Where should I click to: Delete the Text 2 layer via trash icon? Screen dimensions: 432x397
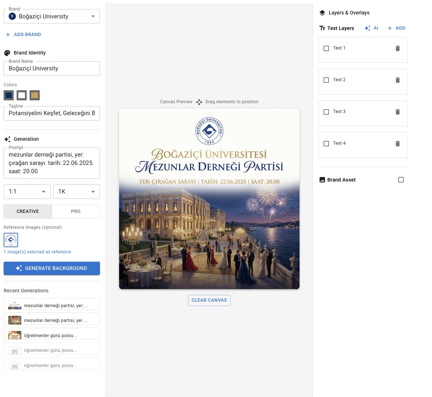tap(398, 80)
